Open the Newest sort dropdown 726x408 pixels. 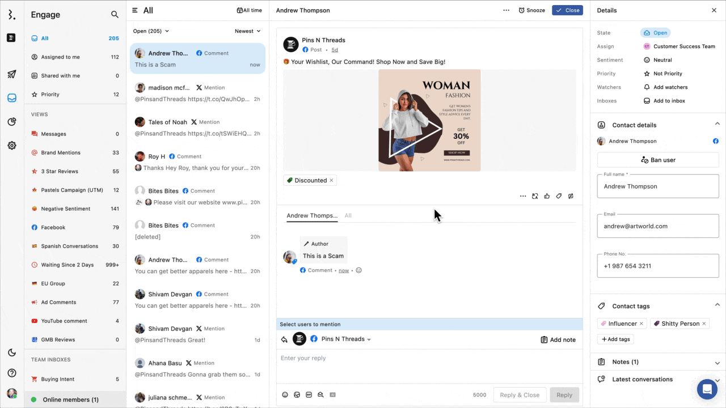point(248,31)
